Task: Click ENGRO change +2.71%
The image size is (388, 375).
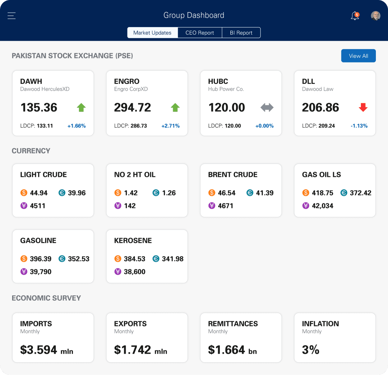Action: tap(171, 126)
